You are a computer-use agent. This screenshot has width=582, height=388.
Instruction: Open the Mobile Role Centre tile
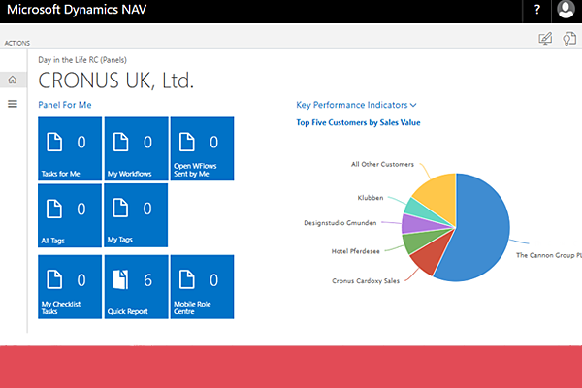click(x=203, y=287)
